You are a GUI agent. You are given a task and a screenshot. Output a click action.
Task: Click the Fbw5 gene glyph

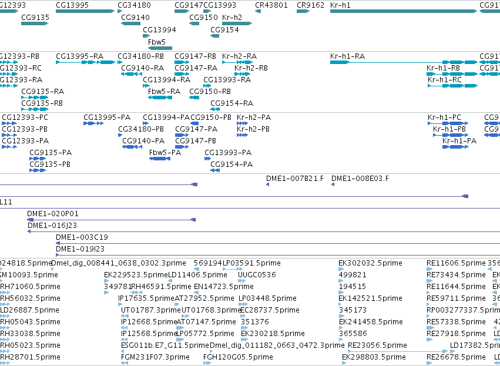[160, 48]
